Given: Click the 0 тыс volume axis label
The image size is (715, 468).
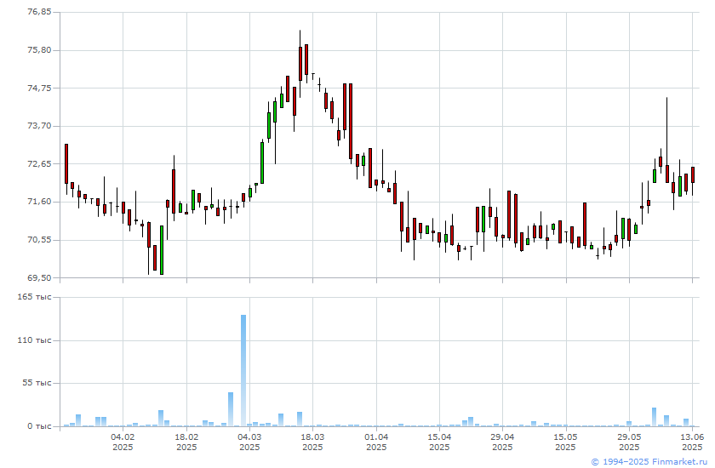Looking at the screenshot, I should pos(39,426).
